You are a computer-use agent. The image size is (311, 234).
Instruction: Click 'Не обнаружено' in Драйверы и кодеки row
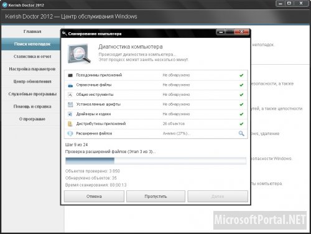point(176,114)
